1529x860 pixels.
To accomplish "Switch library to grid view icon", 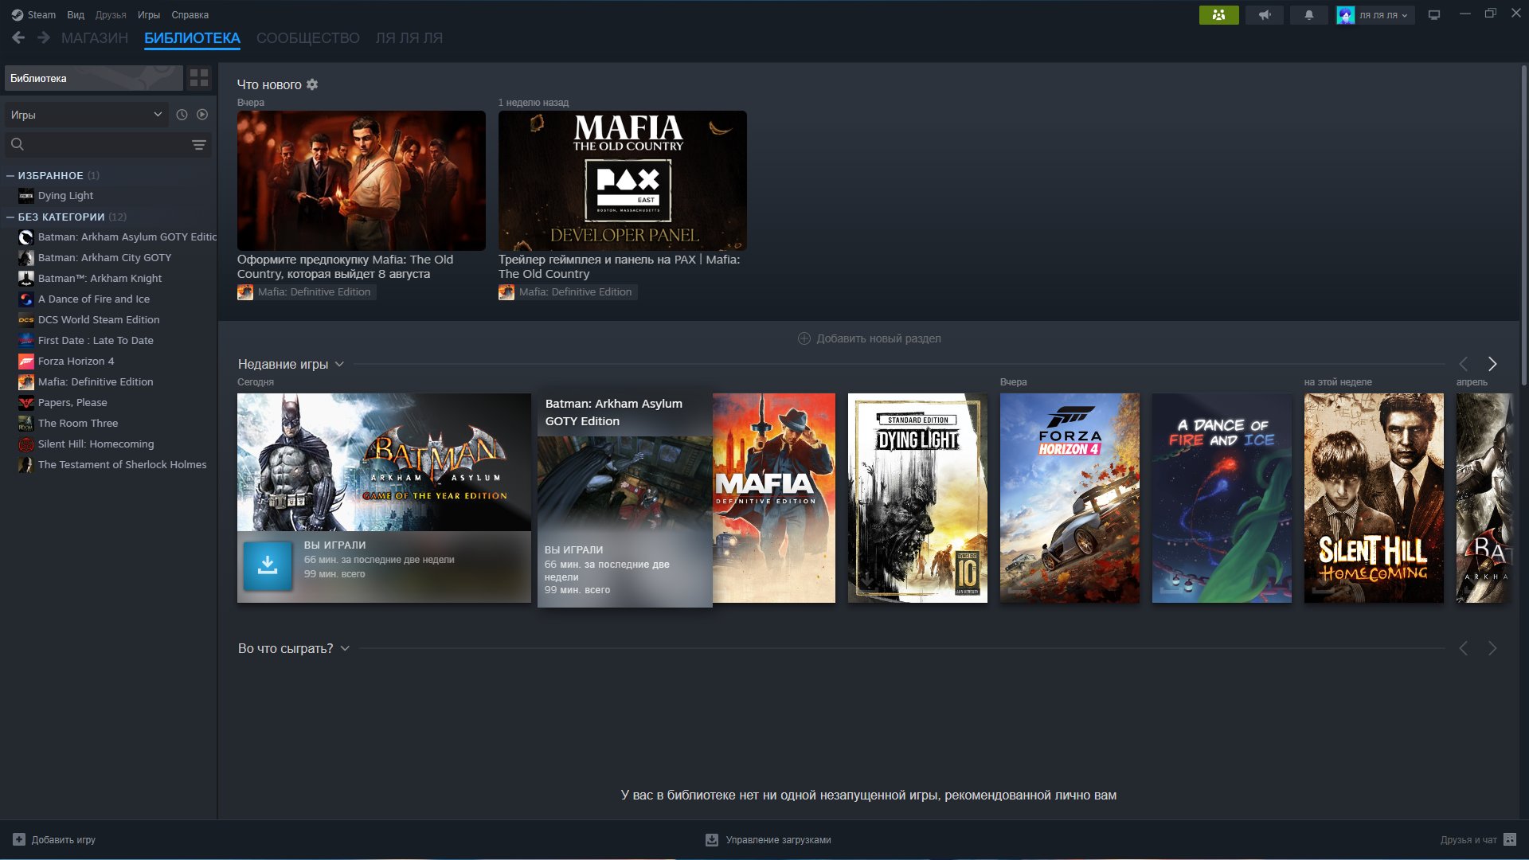I will (199, 78).
